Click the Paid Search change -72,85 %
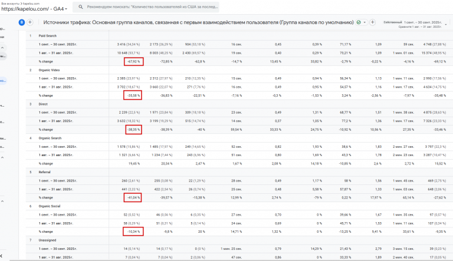This screenshot has height=261, width=453. [x=166, y=61]
